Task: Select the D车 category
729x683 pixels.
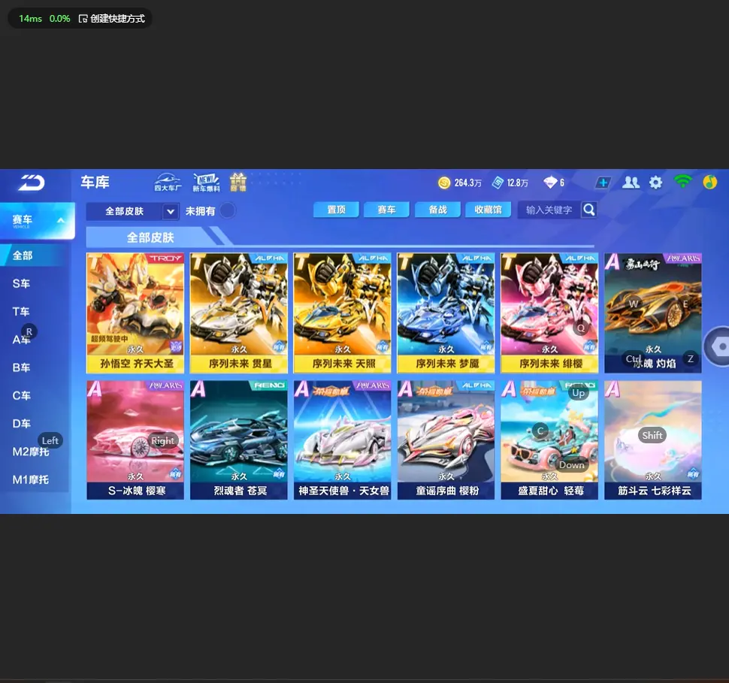Action: coord(21,424)
